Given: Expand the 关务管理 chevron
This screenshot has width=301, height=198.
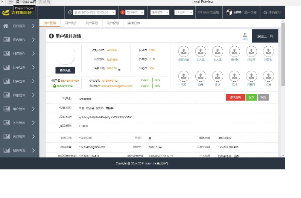Looking at the screenshot, I should click(x=33, y=123).
